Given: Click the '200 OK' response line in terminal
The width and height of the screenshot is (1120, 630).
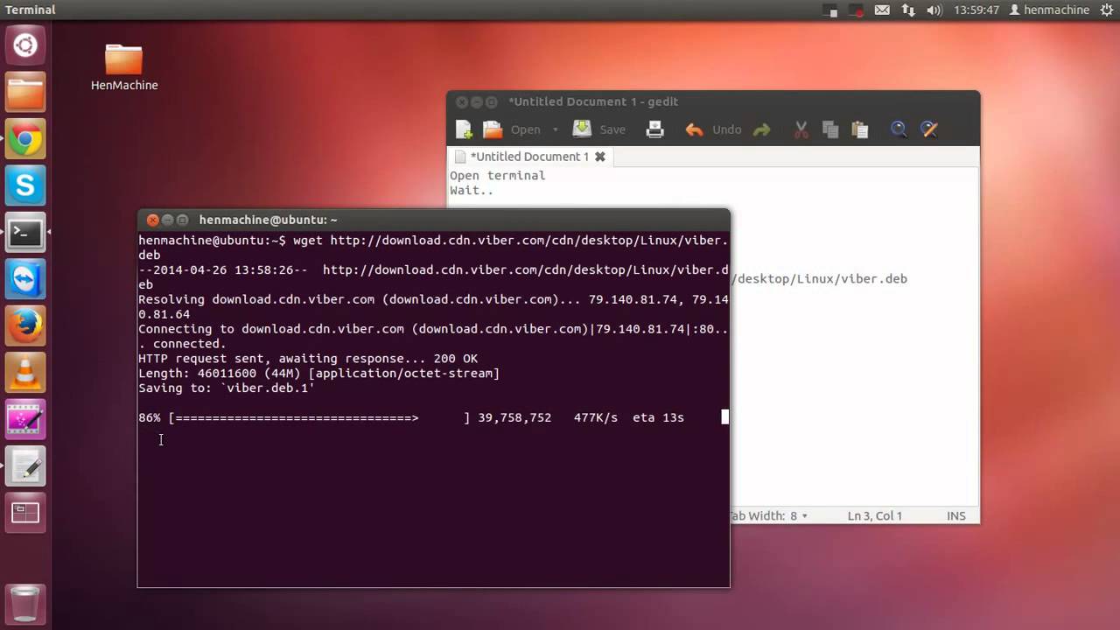Looking at the screenshot, I should point(308,359).
